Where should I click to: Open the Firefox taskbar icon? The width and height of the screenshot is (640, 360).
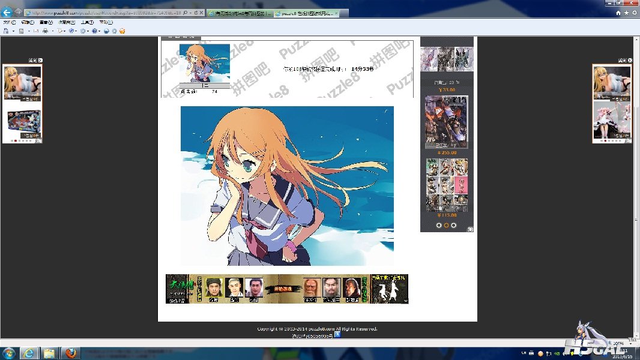point(71,353)
